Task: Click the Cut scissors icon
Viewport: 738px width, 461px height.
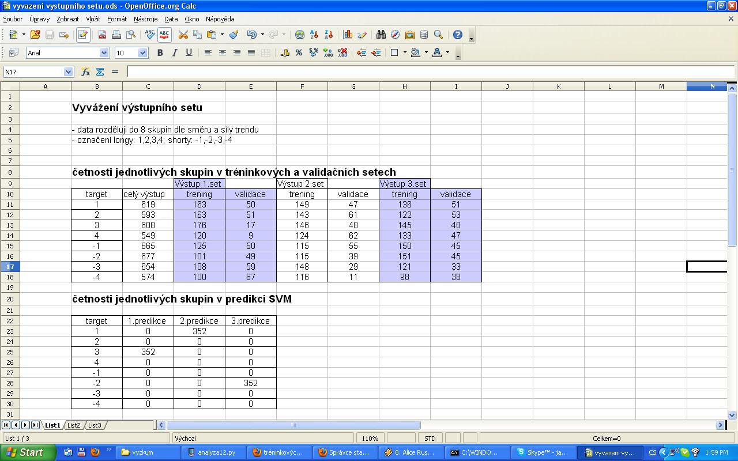Action: (x=183, y=35)
